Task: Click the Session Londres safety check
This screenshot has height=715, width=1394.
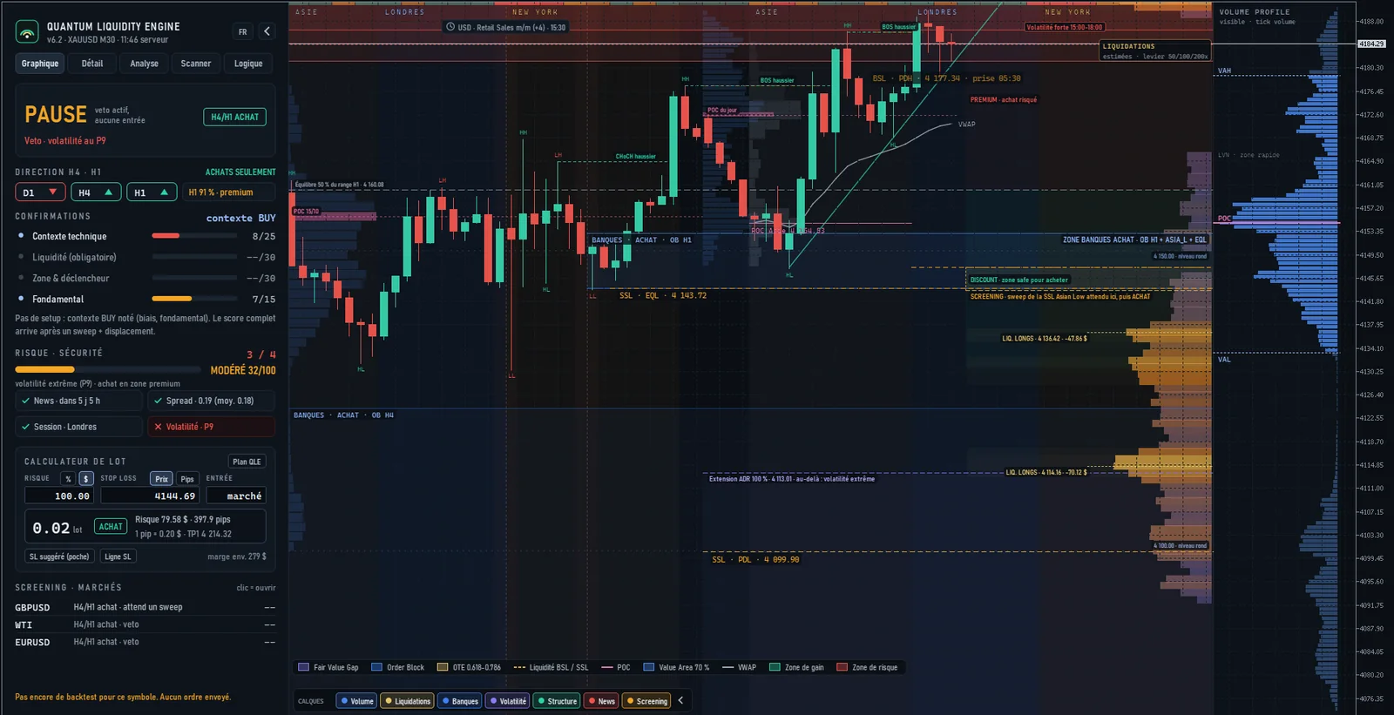Action: [79, 427]
